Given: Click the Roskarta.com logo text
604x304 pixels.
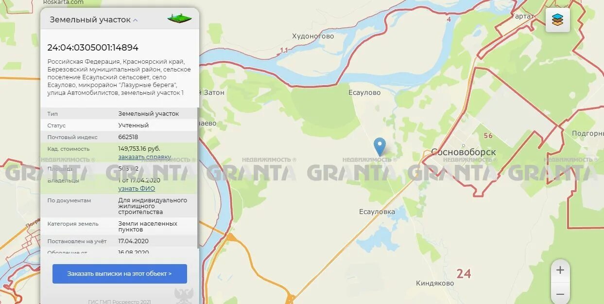Looking at the screenshot, I should point(63,2).
